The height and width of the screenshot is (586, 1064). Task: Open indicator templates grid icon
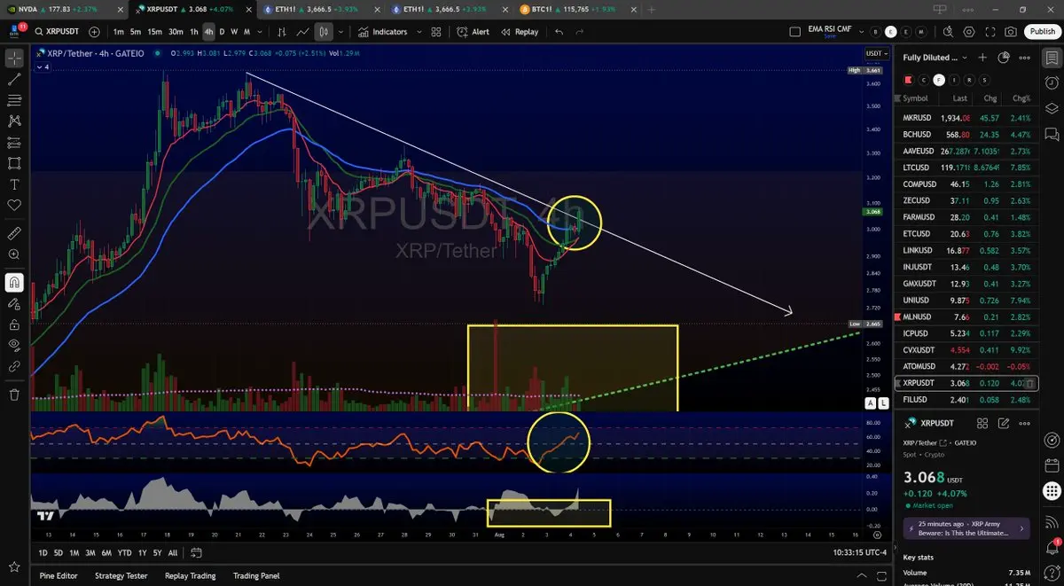click(x=436, y=32)
